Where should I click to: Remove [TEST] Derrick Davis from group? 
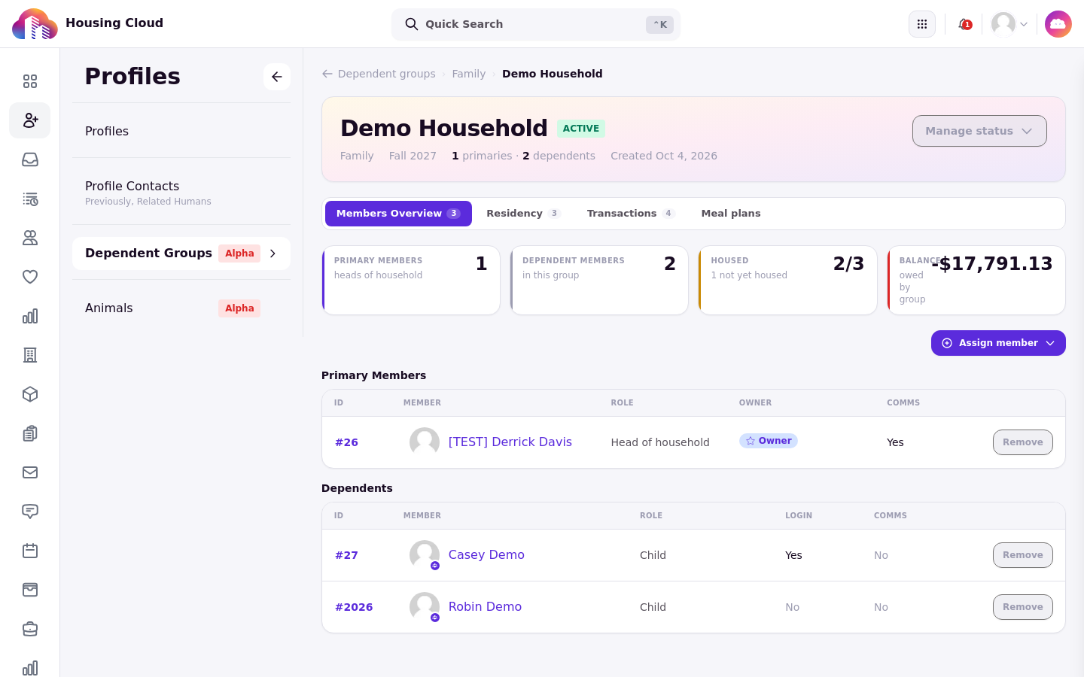(1022, 442)
